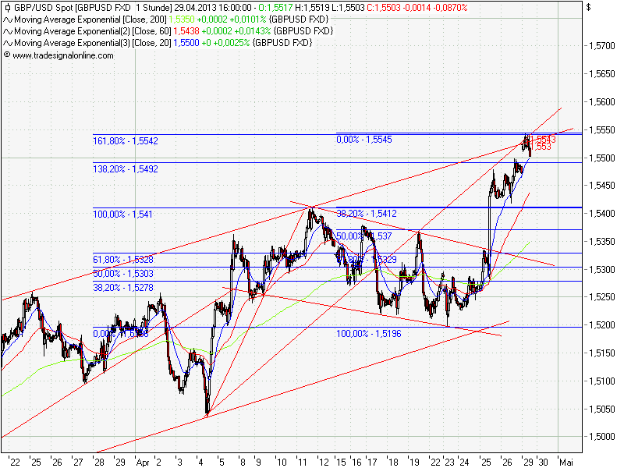
Task: Select the 161,80% - 1,5542 Fibonacci label
Action: [x=126, y=141]
